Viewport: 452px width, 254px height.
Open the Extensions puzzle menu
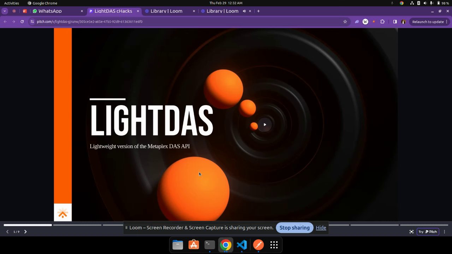(x=382, y=22)
